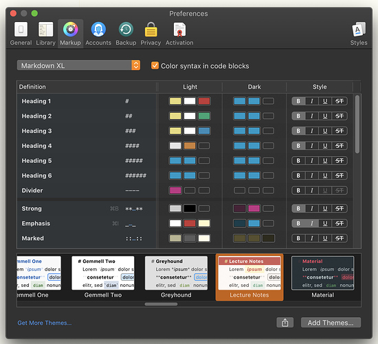Open the Accounts preferences pane
Screen dimensions: 378x344
tap(98, 34)
